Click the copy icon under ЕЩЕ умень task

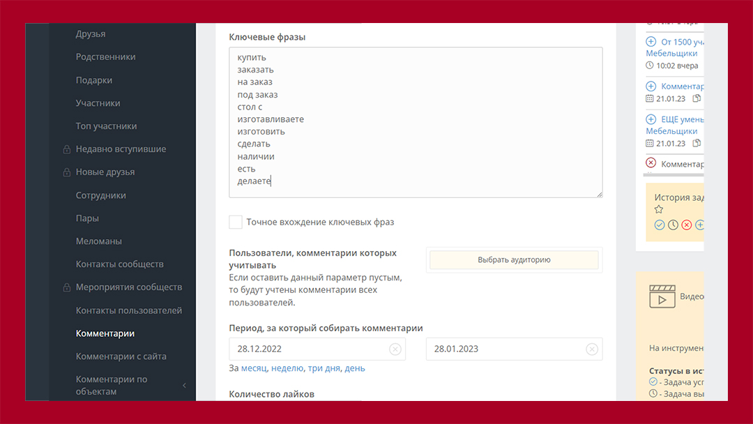pos(697,143)
